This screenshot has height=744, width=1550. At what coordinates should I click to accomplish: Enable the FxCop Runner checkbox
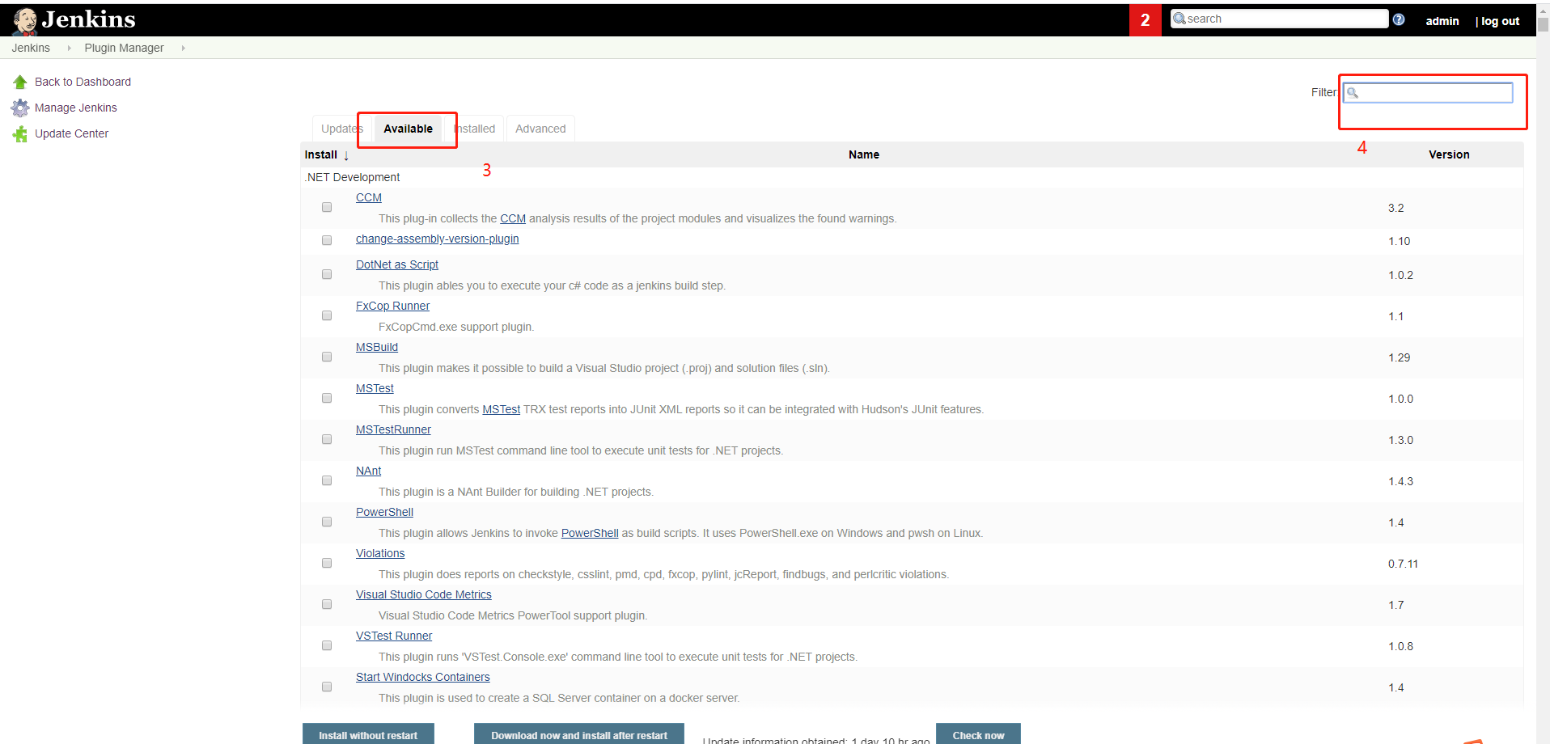[327, 315]
